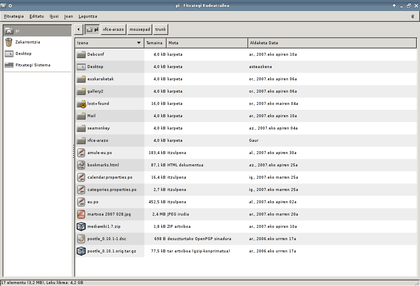Click the Zakarrontzia trash icon in sidebar
Image resolution: width=420 pixels, height=286 pixels.
9,42
